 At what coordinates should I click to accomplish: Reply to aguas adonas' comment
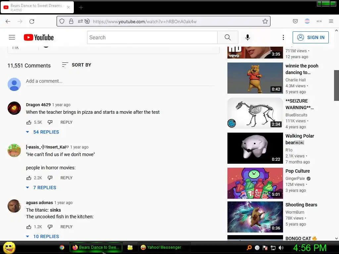(x=66, y=227)
